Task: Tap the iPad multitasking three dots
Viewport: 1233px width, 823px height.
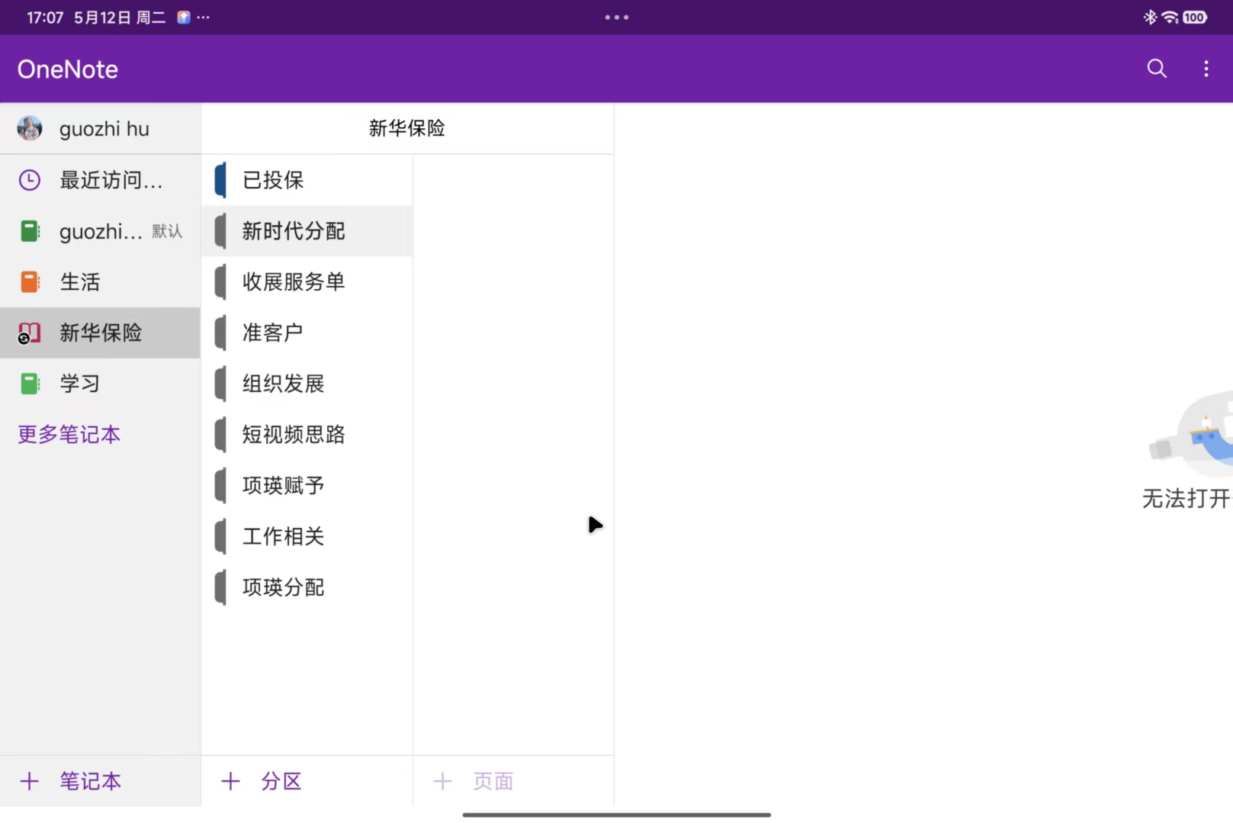Action: [x=616, y=17]
